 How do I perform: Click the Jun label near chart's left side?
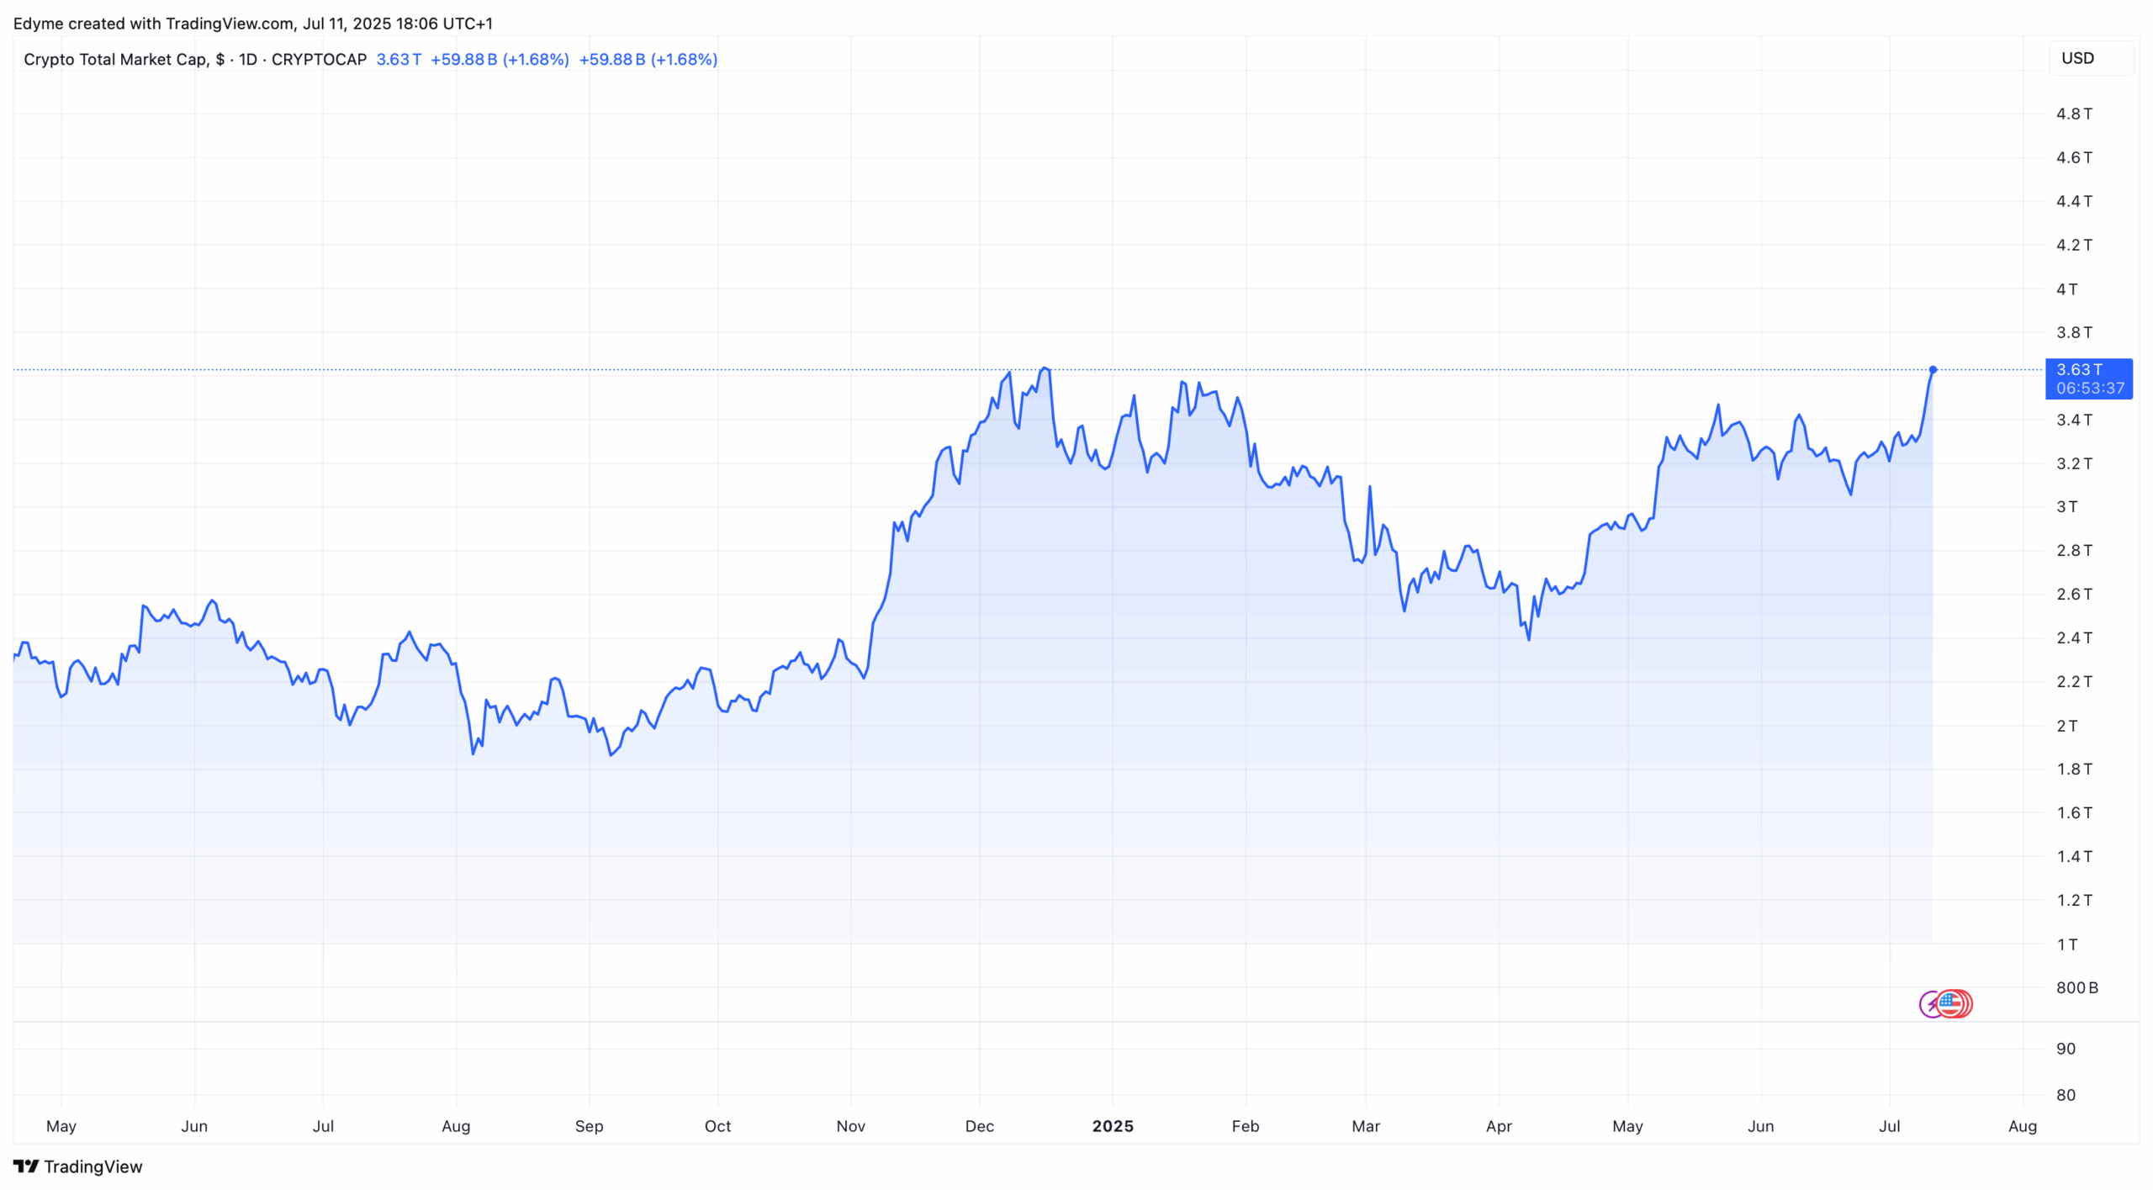[x=194, y=1126]
